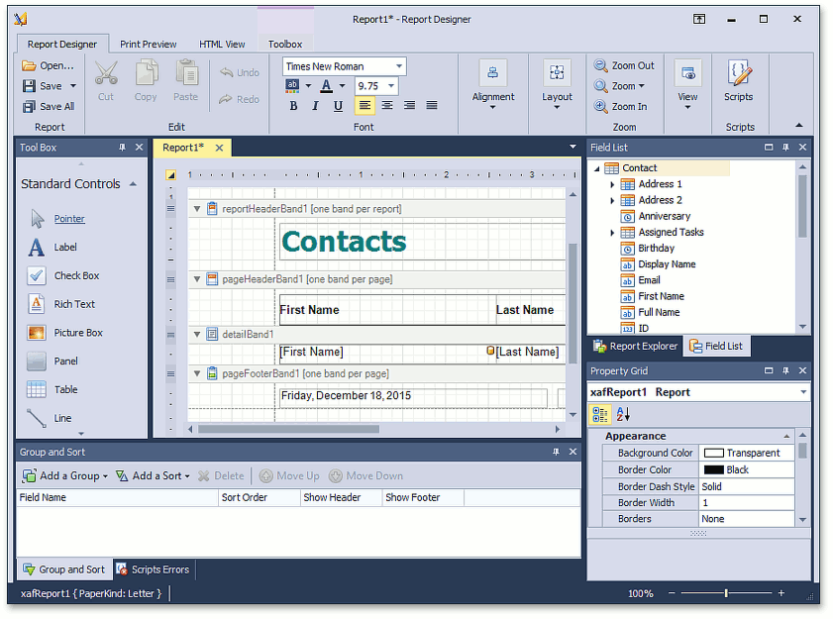Open the Toolbox ribbon tab

[x=285, y=45]
